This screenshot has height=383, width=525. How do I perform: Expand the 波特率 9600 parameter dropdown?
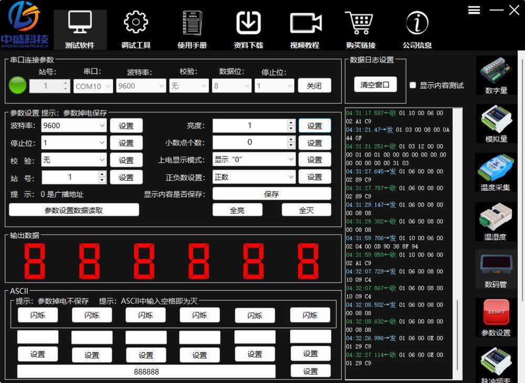pyautogui.click(x=101, y=126)
